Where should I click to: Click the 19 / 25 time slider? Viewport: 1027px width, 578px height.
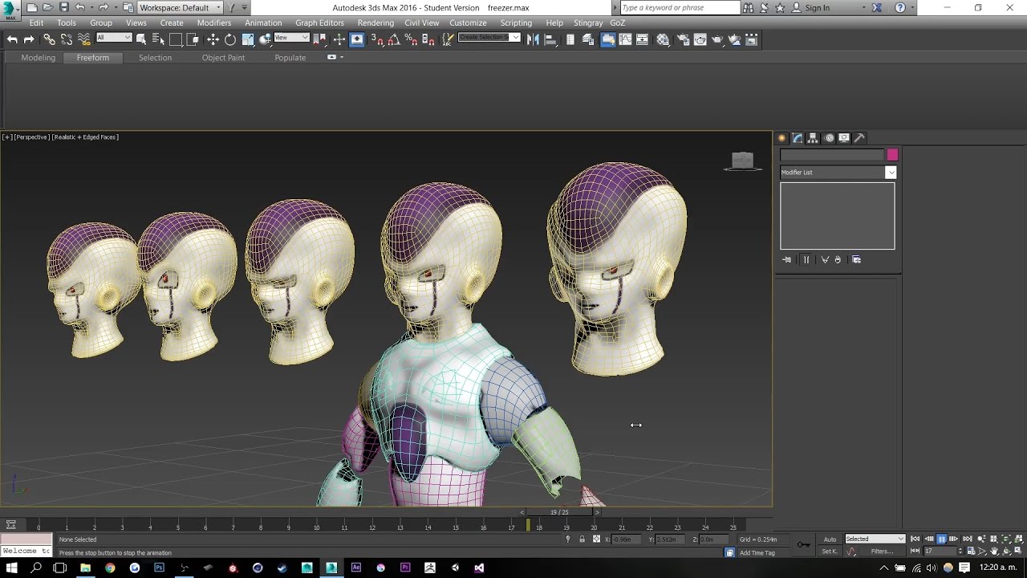coord(559,512)
